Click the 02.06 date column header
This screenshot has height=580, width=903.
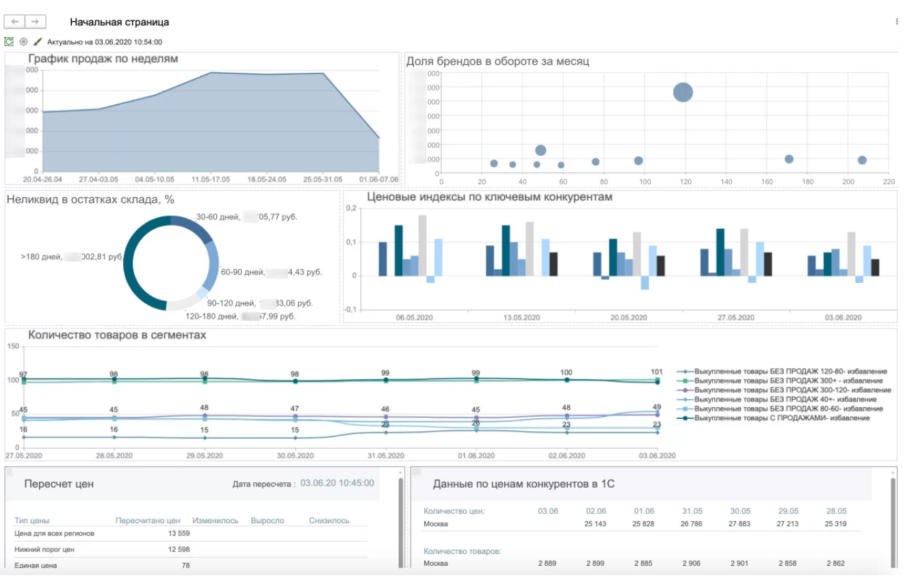pyautogui.click(x=596, y=511)
